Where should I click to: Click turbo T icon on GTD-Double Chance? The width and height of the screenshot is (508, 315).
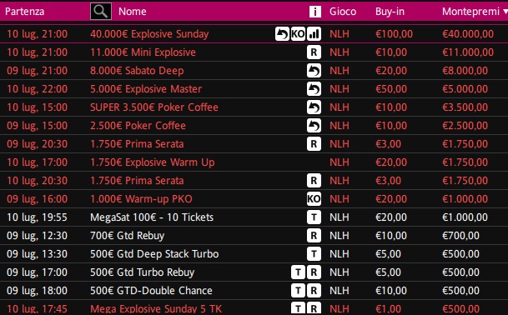[x=298, y=290]
